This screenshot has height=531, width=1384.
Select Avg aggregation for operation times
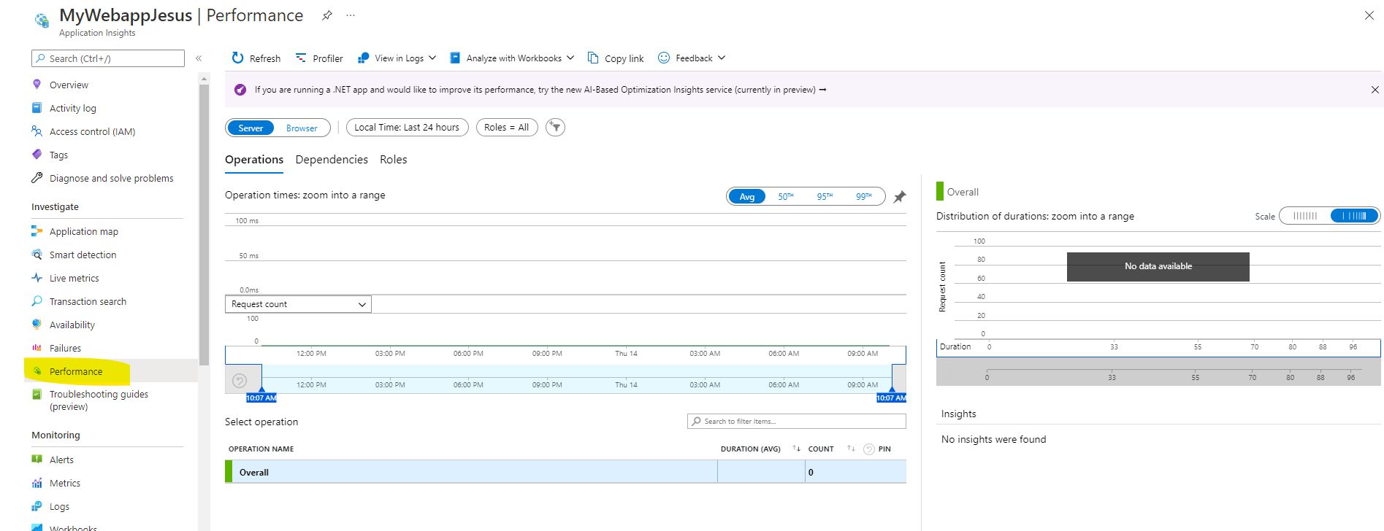point(746,197)
